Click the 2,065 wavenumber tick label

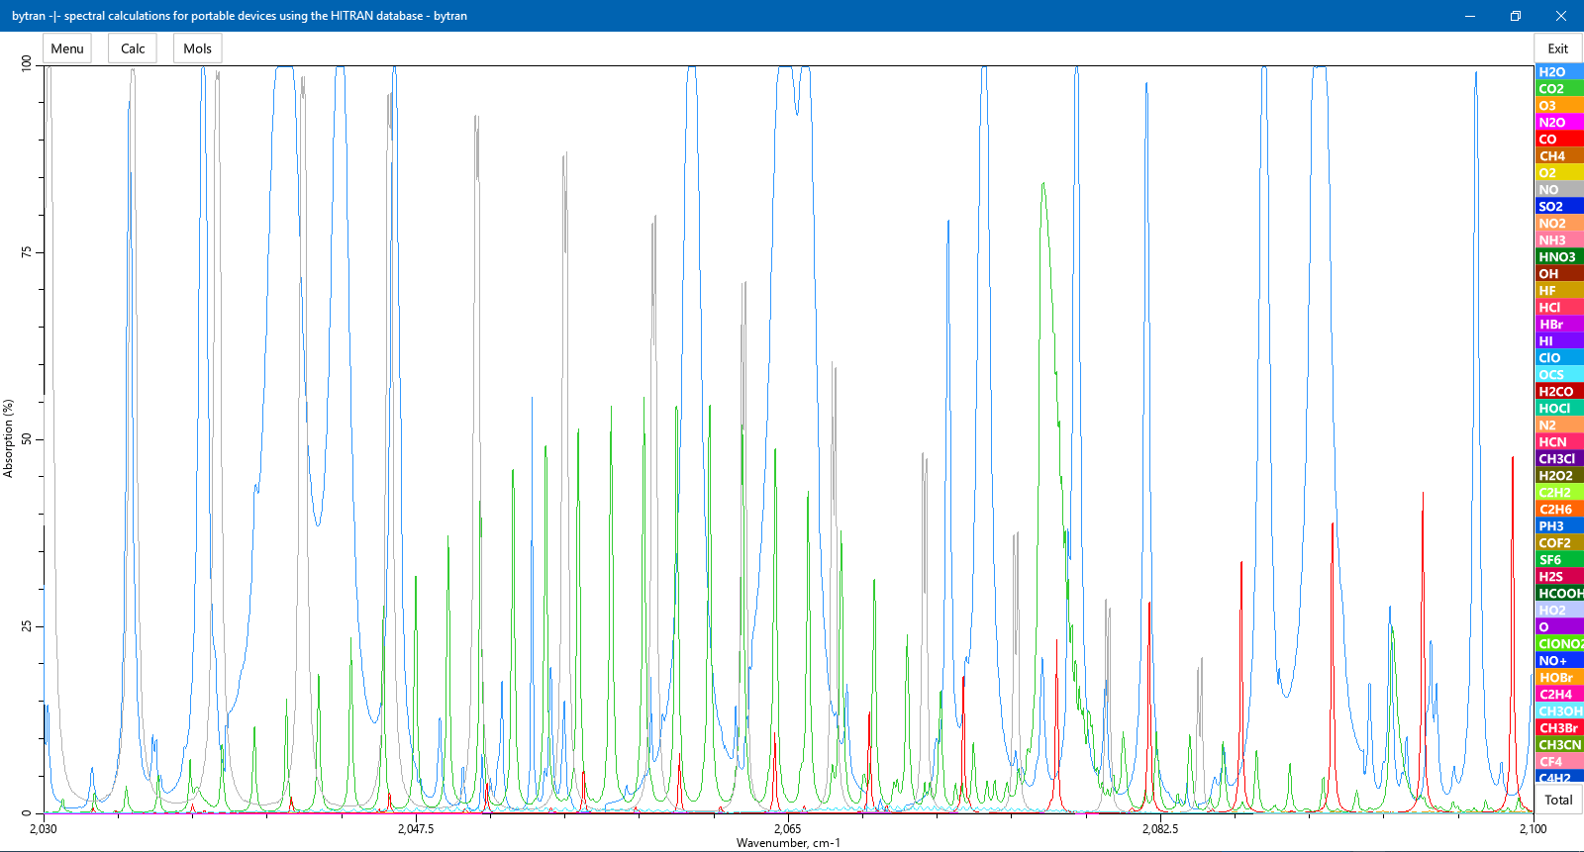(x=787, y=829)
